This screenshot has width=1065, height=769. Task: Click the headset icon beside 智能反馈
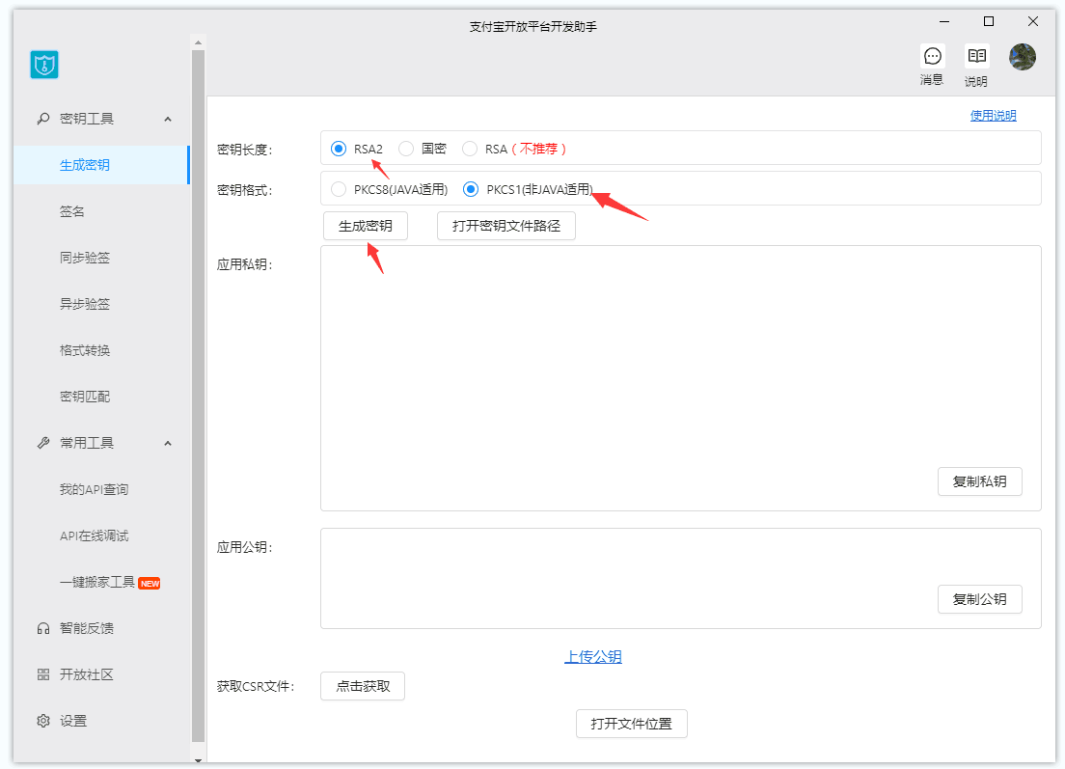click(x=43, y=628)
